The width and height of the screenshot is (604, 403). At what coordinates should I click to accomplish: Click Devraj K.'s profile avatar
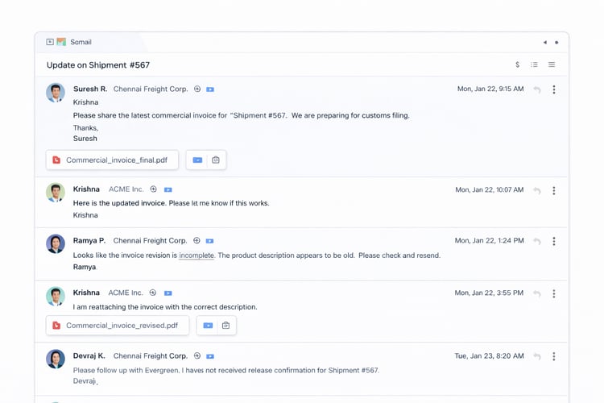56,359
